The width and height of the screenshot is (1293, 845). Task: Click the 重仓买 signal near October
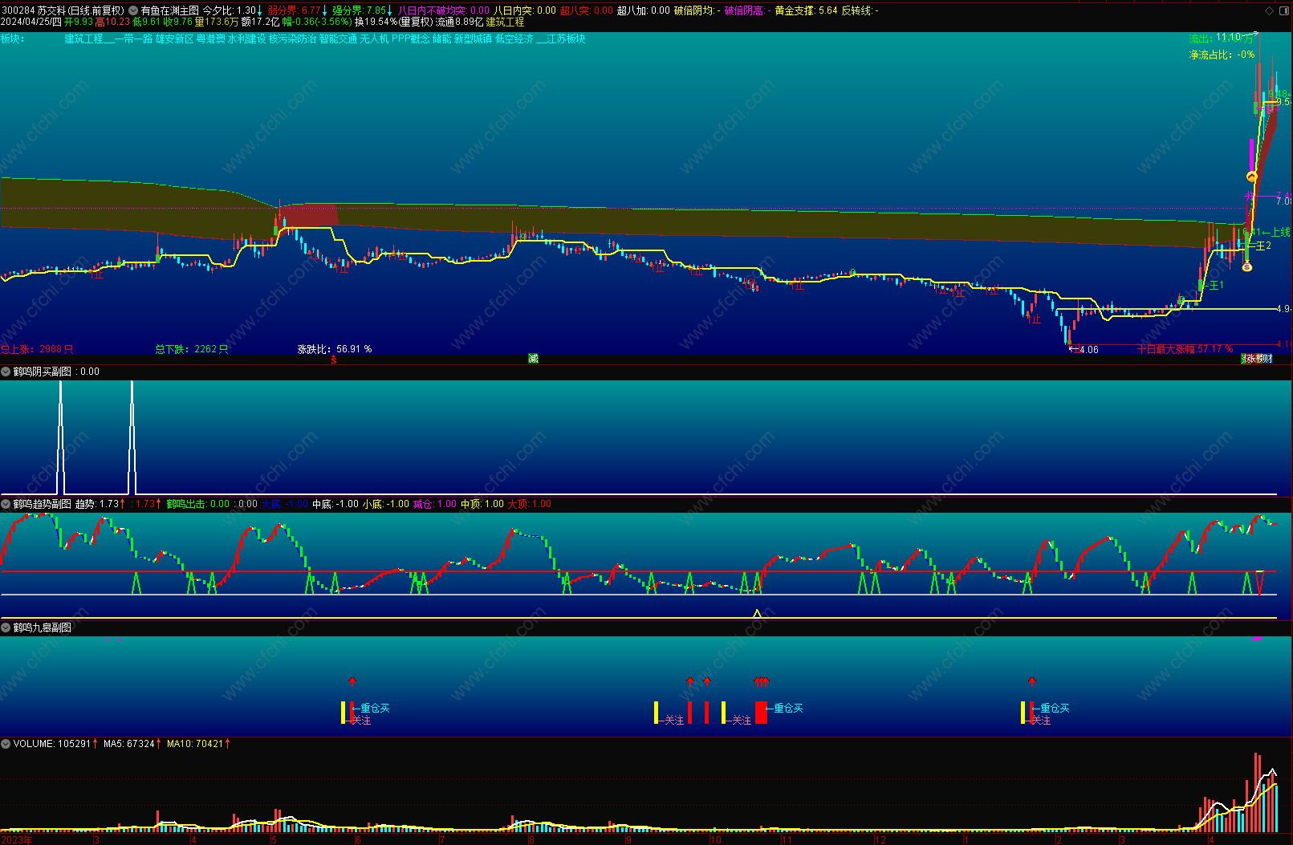(x=787, y=708)
